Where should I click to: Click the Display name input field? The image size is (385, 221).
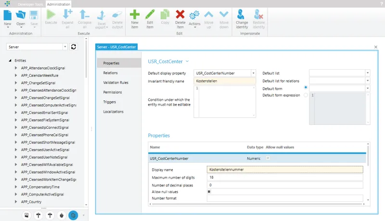click(x=284, y=169)
